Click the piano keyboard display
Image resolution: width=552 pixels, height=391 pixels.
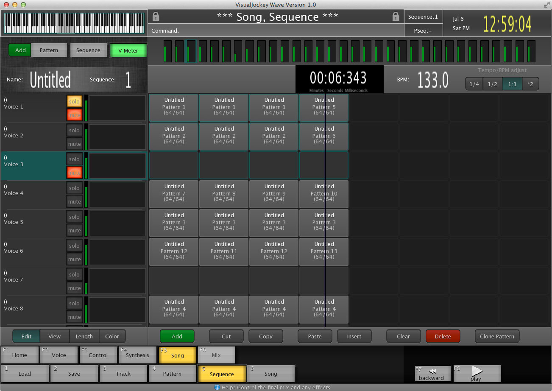[74, 23]
